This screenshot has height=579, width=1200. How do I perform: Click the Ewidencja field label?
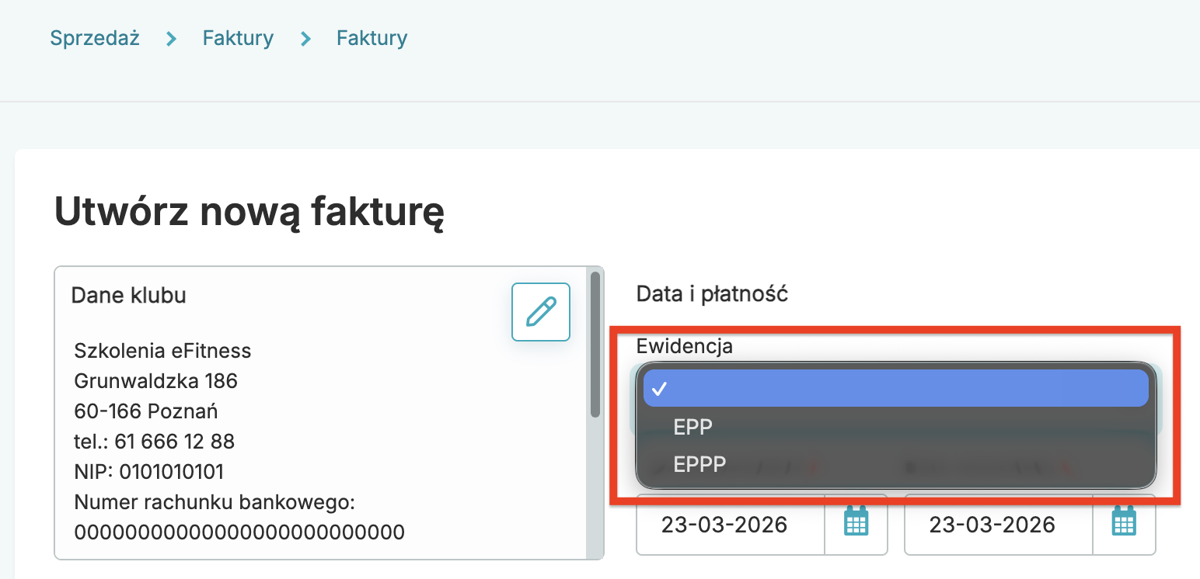pos(684,346)
